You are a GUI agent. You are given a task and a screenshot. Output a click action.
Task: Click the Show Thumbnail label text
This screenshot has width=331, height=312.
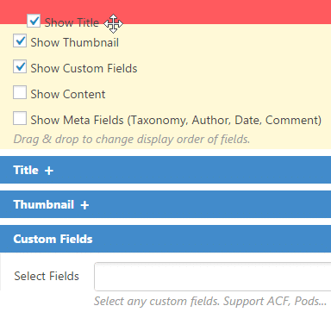coord(75,42)
